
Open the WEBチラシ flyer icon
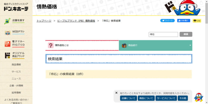pos(7,33)
